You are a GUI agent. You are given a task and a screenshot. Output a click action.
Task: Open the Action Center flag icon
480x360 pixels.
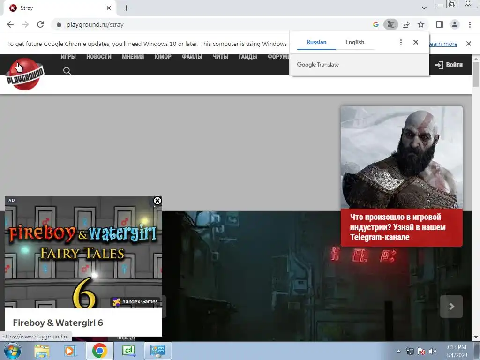click(x=421, y=351)
